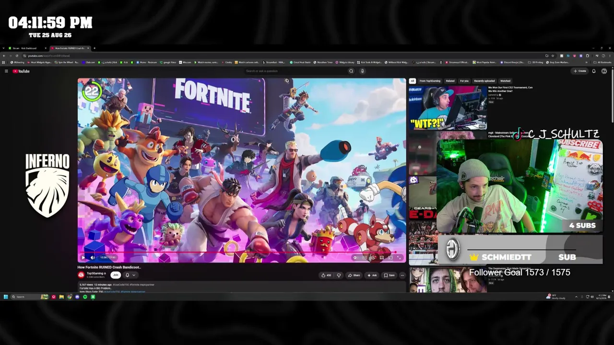Image resolution: width=614 pixels, height=345 pixels.
Task: Focus the YouTube search box
Action: [296, 71]
